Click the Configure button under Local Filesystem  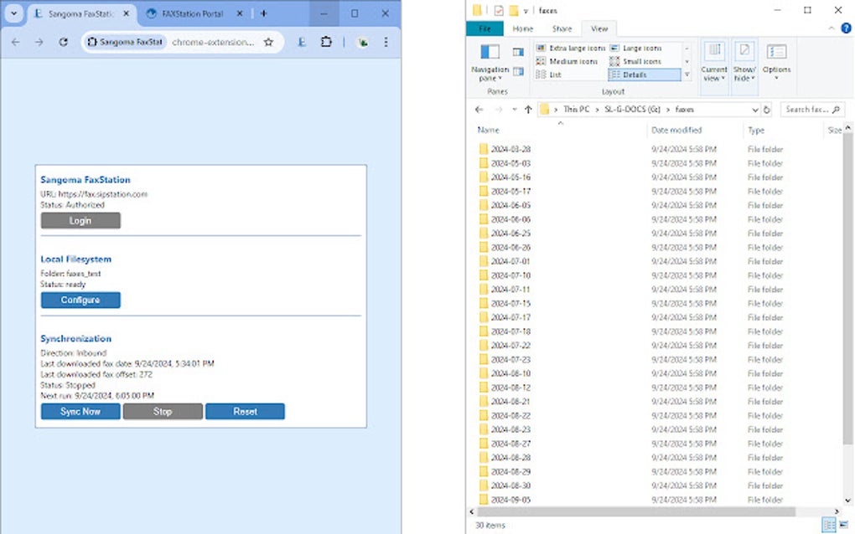tap(80, 300)
